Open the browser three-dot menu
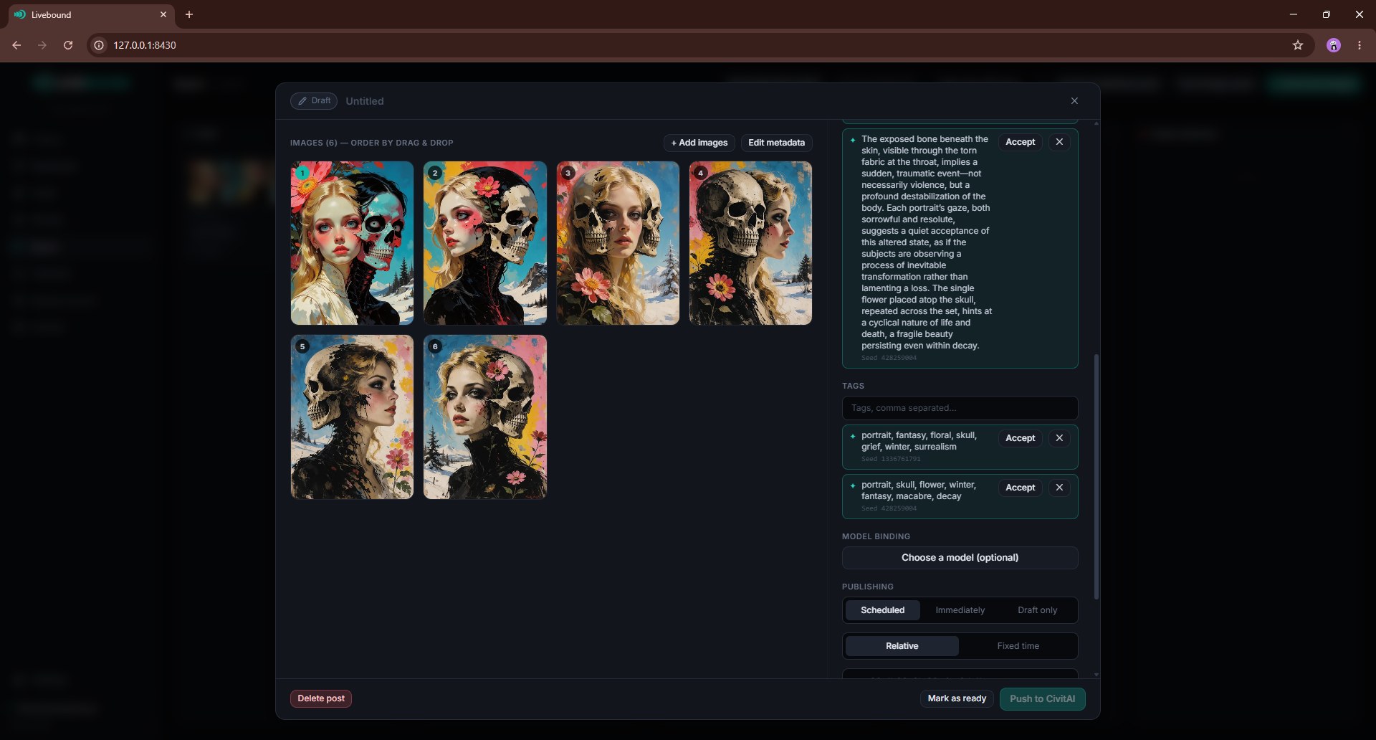 point(1360,45)
